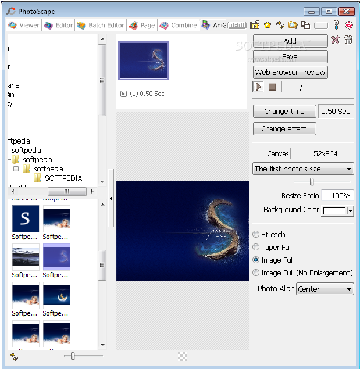The image size is (360, 369).
Task: Select Image Full (No Enlargement) option
Action: (x=256, y=273)
